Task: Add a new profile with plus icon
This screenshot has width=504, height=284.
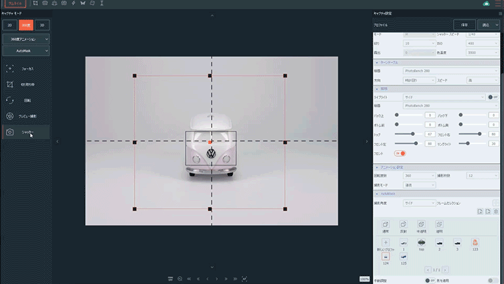Action: click(x=385, y=242)
